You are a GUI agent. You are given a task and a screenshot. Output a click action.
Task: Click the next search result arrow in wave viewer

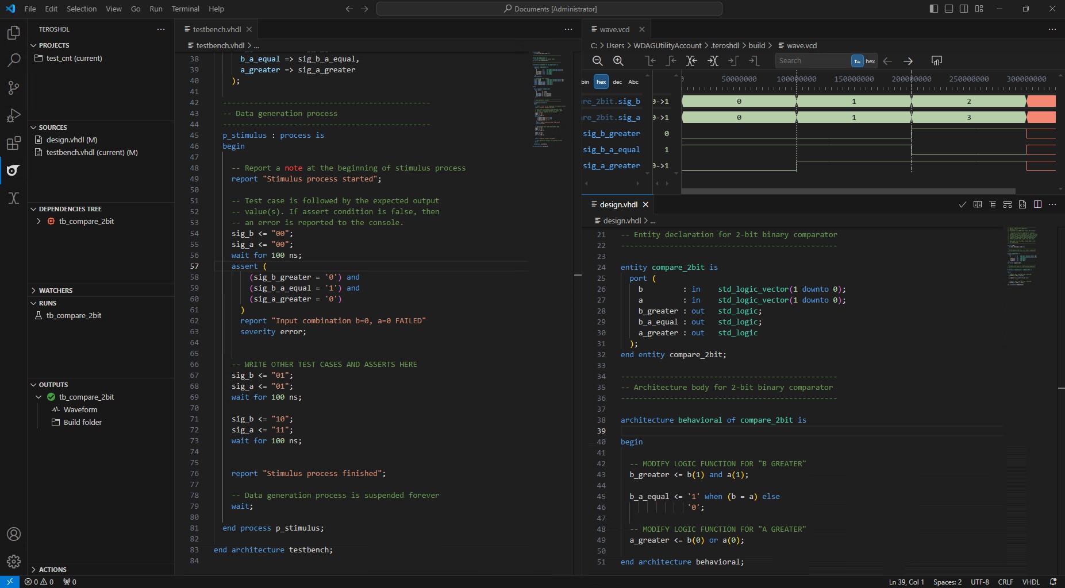(x=908, y=61)
